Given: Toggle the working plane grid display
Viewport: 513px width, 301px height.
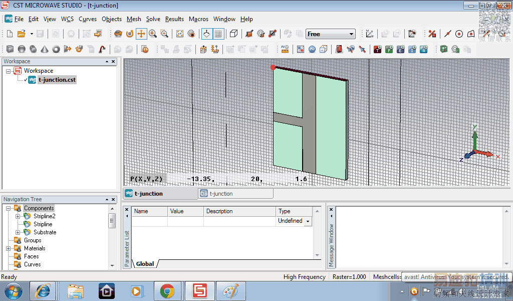Looking at the screenshot, I should tap(218, 34).
